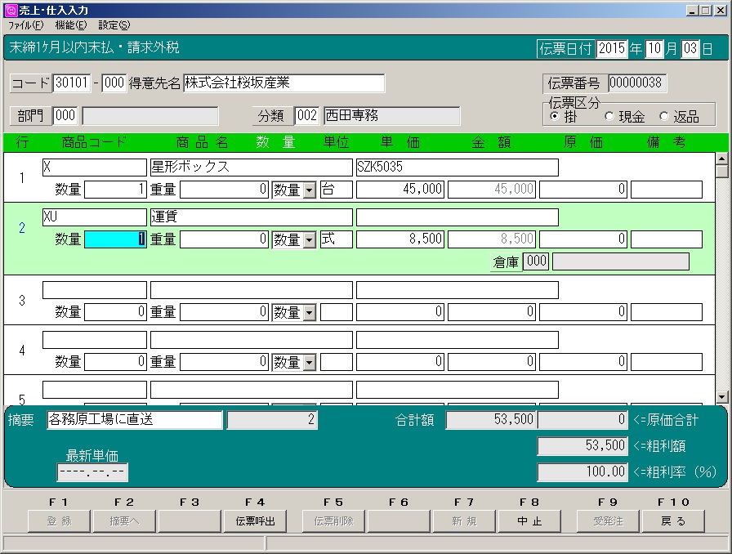Click the 部門 button
Viewport: 732px width, 554px height.
[31, 115]
